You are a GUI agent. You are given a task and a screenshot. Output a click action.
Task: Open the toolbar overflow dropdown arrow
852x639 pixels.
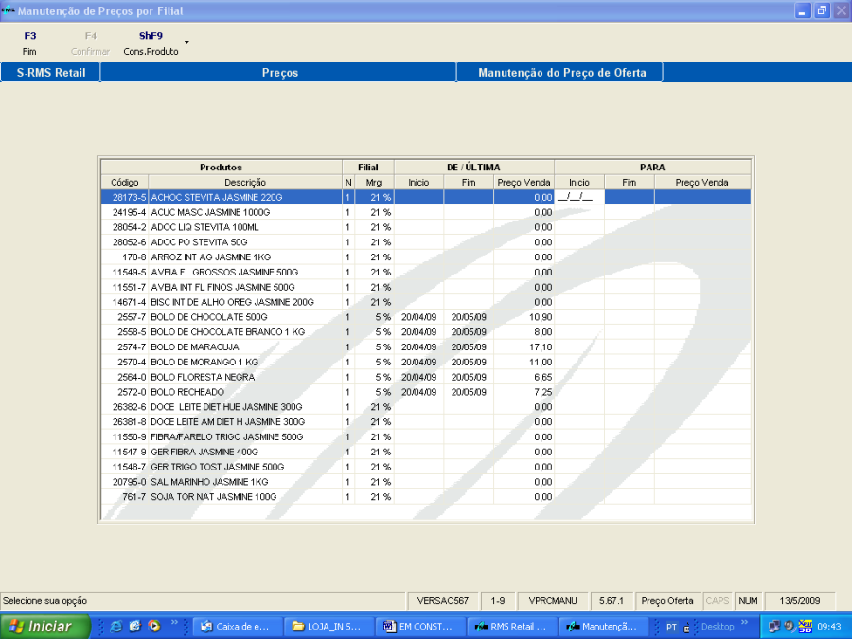[186, 42]
